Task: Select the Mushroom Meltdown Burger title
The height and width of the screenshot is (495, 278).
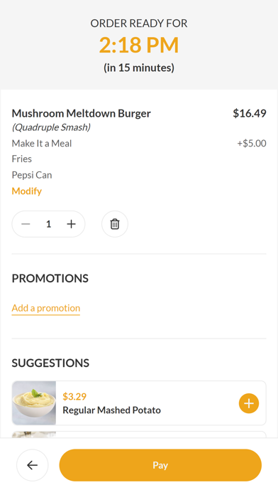Action: tap(82, 113)
